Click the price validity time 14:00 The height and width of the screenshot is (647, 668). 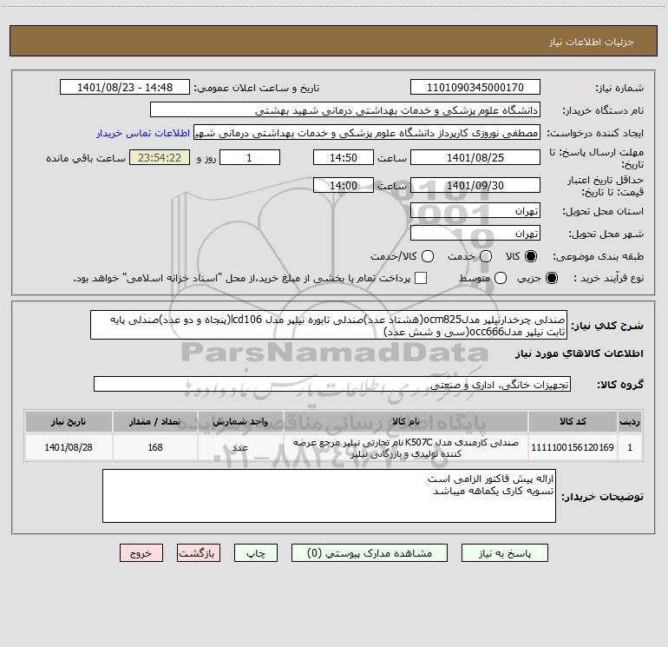coord(344,185)
